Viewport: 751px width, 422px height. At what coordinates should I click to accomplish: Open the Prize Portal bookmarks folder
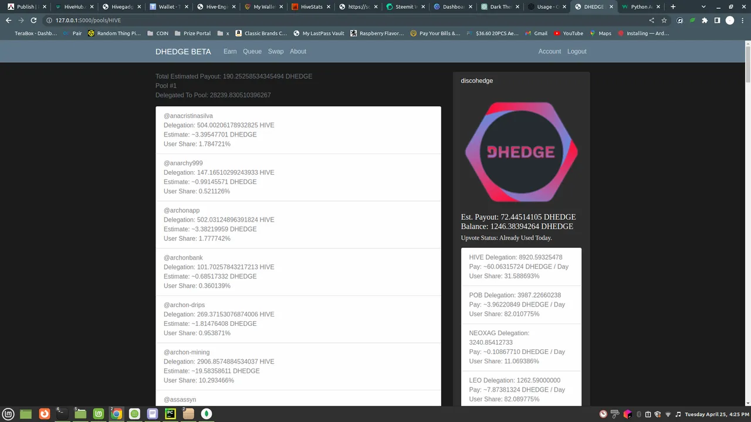coord(192,33)
